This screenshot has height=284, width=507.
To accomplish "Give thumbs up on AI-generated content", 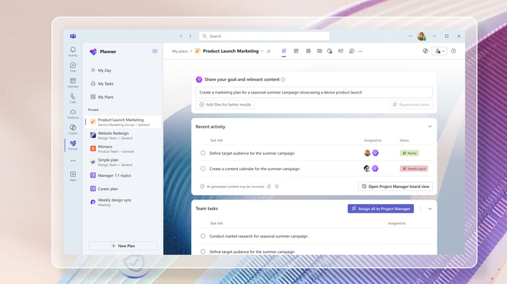I will point(269,186).
